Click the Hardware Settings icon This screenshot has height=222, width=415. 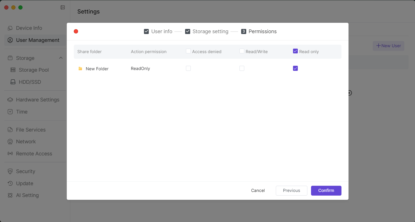point(10,100)
